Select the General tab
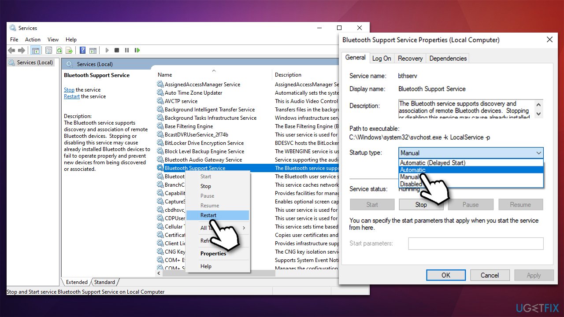Screen dimensions: 564x317 [x=355, y=57]
